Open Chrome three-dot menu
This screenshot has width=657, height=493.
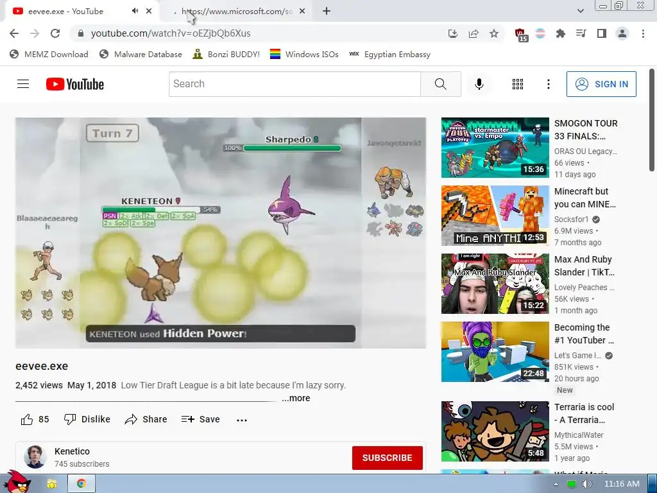point(643,33)
